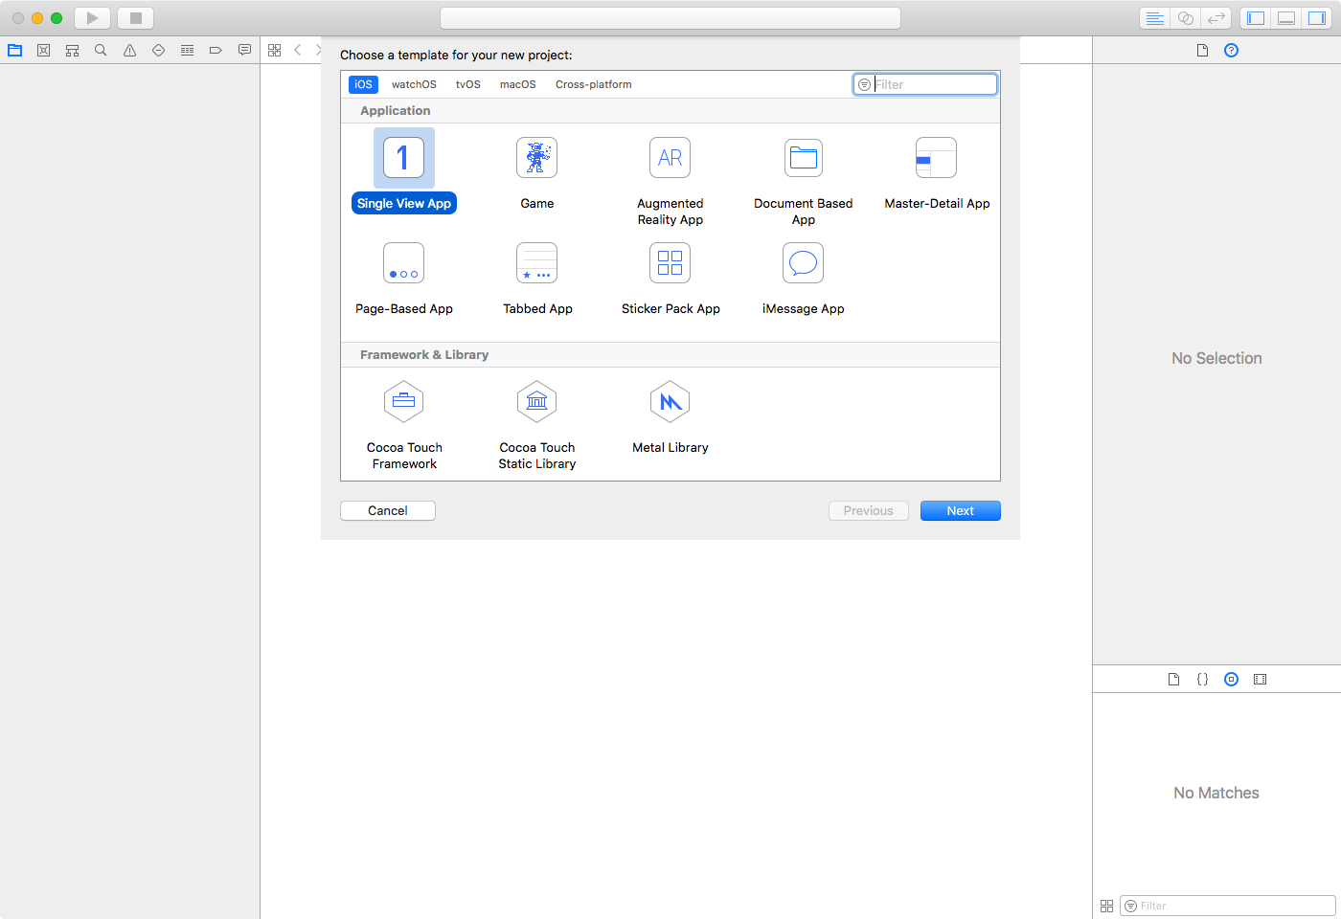The width and height of the screenshot is (1341, 919).
Task: Choose the Game template
Action: tap(537, 172)
